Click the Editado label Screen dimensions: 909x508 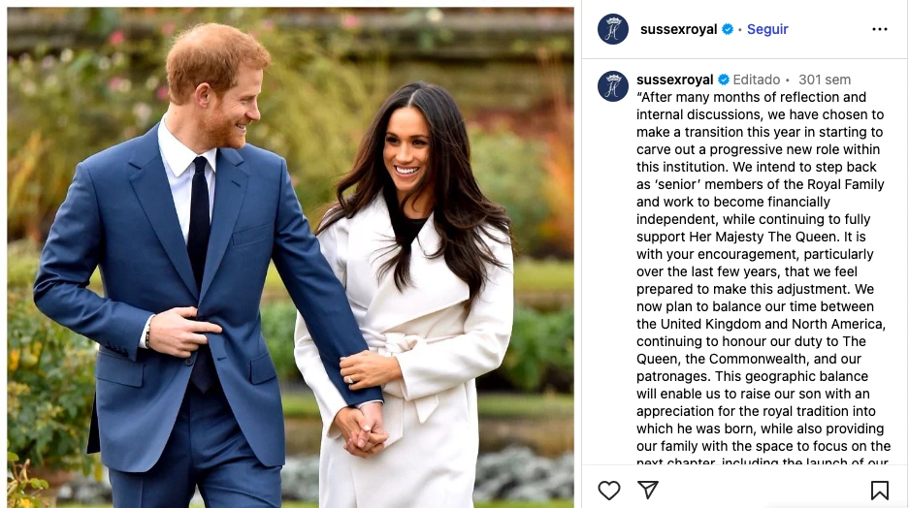point(757,79)
